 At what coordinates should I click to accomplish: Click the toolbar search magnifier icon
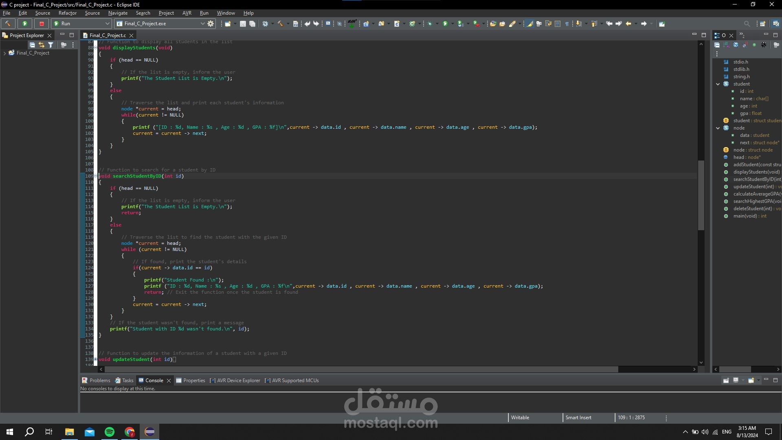click(747, 24)
